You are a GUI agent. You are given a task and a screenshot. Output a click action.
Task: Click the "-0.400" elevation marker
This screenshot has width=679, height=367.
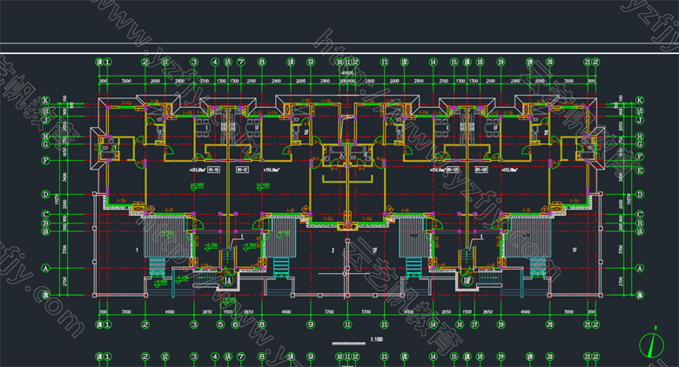161,282
